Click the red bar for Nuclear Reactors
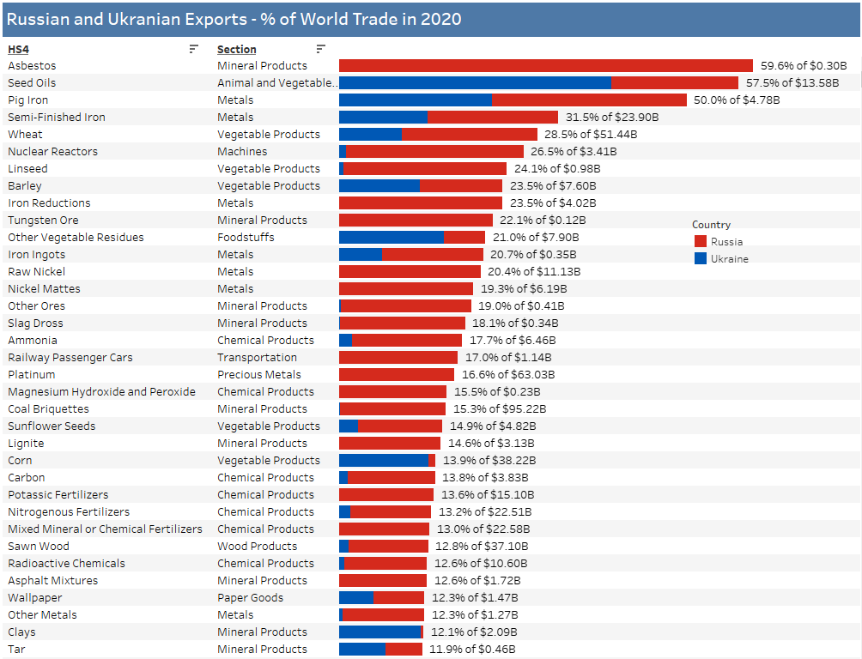The width and height of the screenshot is (862, 659). pos(434,151)
